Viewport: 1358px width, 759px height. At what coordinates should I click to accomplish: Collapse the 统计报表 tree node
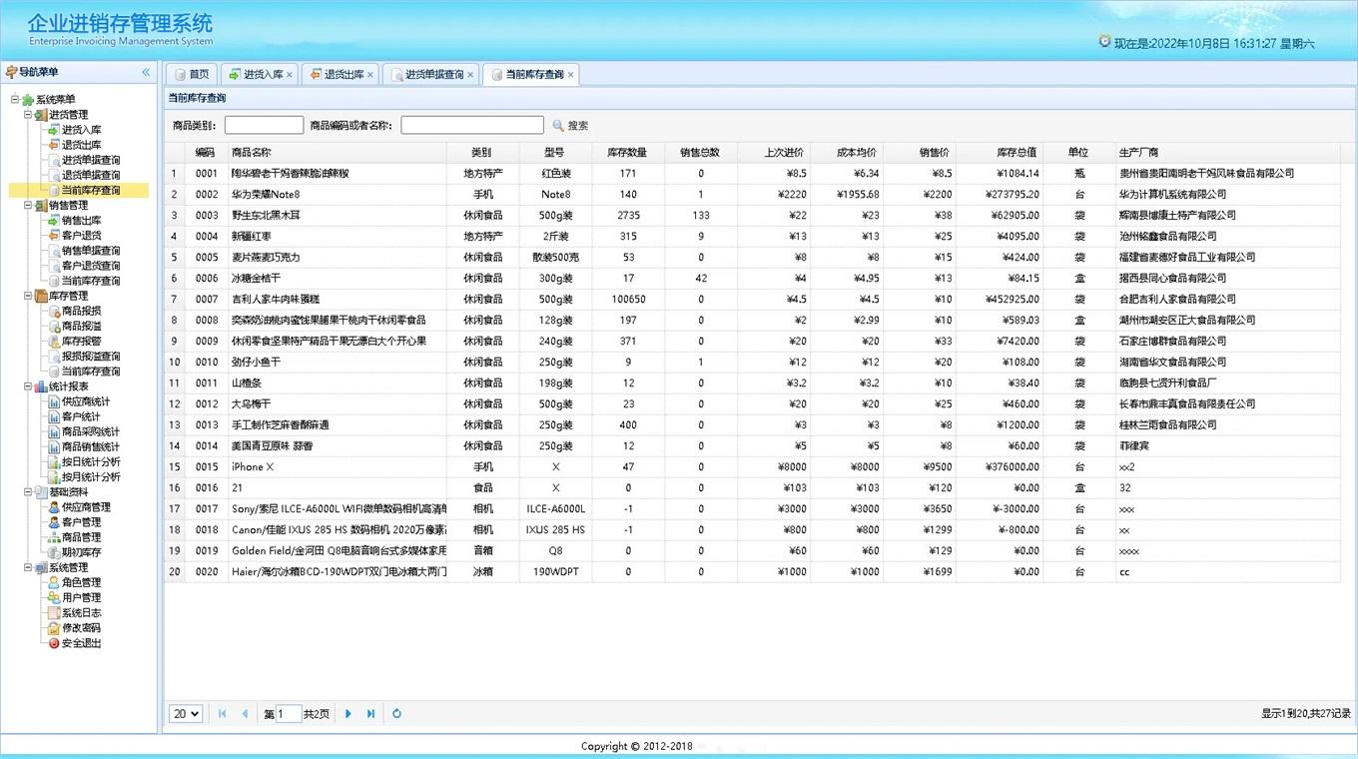click(x=28, y=386)
